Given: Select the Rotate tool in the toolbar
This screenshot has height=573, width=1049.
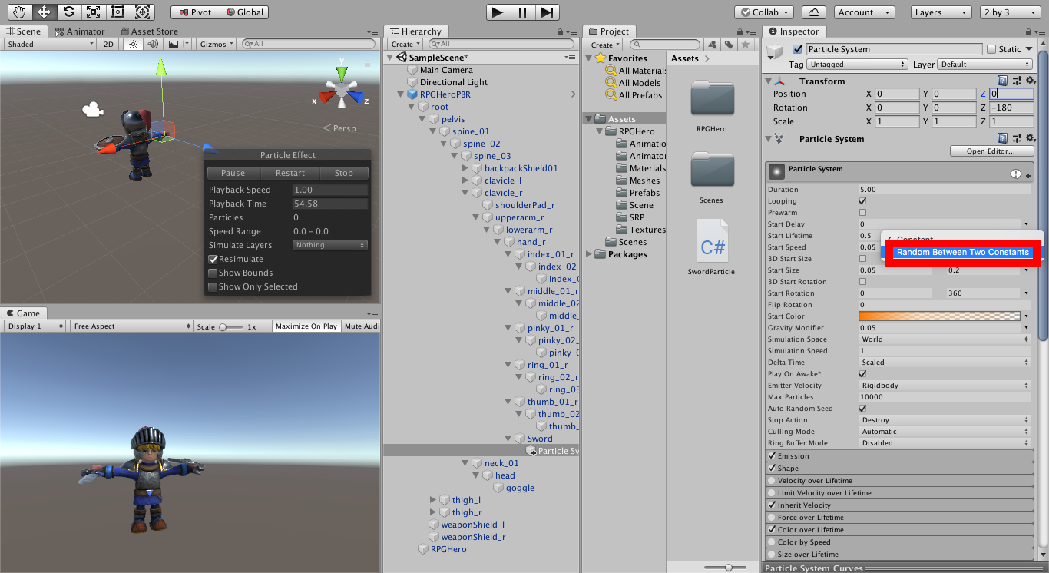Looking at the screenshot, I should [x=68, y=12].
